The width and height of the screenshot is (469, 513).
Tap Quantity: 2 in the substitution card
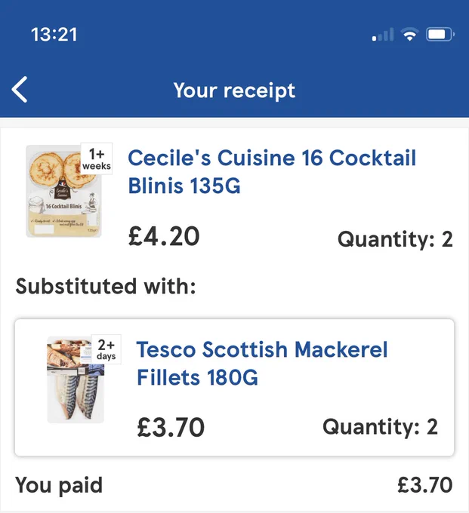(380, 427)
